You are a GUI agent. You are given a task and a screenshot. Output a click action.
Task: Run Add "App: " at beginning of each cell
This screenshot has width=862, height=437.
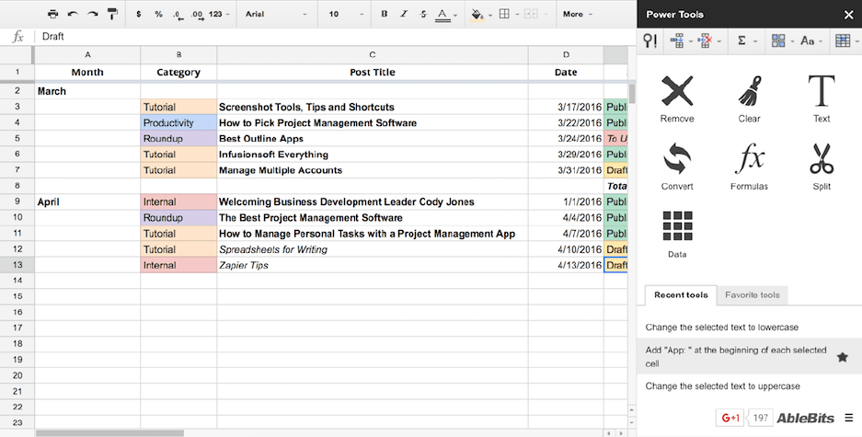pos(737,357)
